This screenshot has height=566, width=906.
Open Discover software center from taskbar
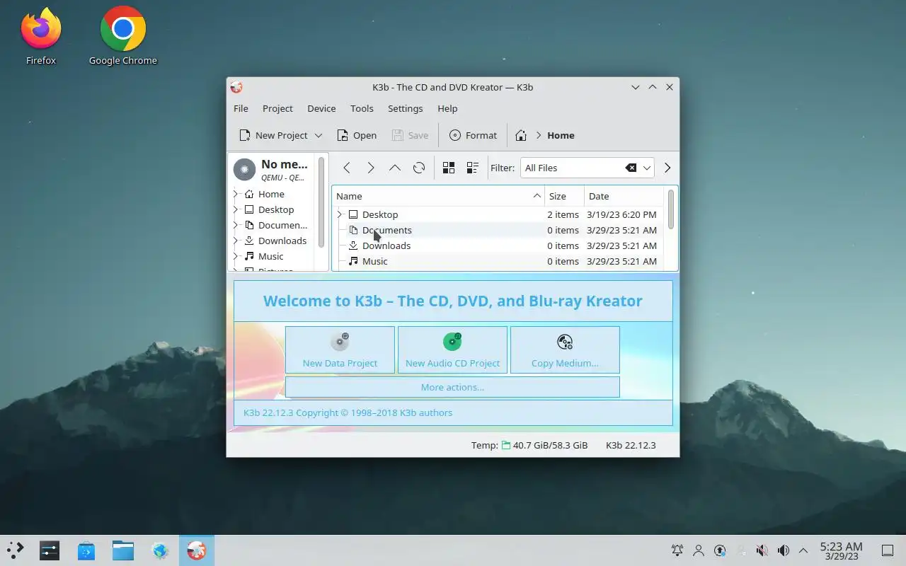[x=86, y=550]
